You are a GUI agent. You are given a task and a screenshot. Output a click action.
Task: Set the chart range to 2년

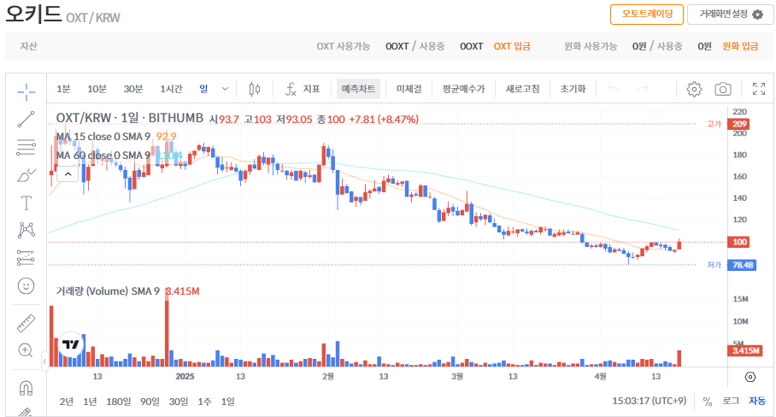pyautogui.click(x=67, y=402)
